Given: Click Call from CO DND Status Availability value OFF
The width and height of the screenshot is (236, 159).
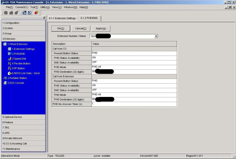Looking at the screenshot, I should pos(134,62).
